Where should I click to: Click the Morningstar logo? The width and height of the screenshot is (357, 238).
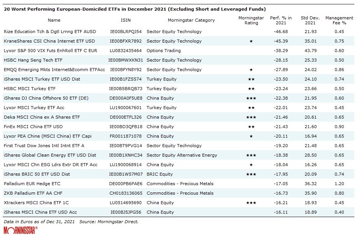point(21,230)
